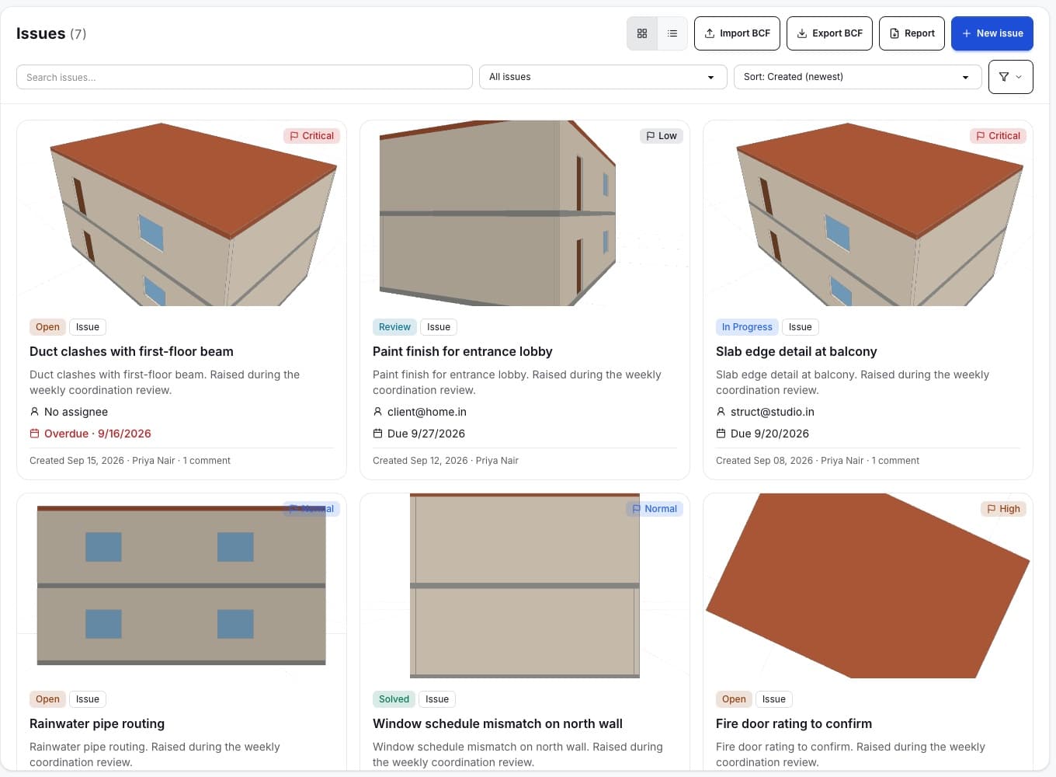Open the Fire door rating thumbnail
Screen dimensions: 1056x777
(x=868, y=586)
